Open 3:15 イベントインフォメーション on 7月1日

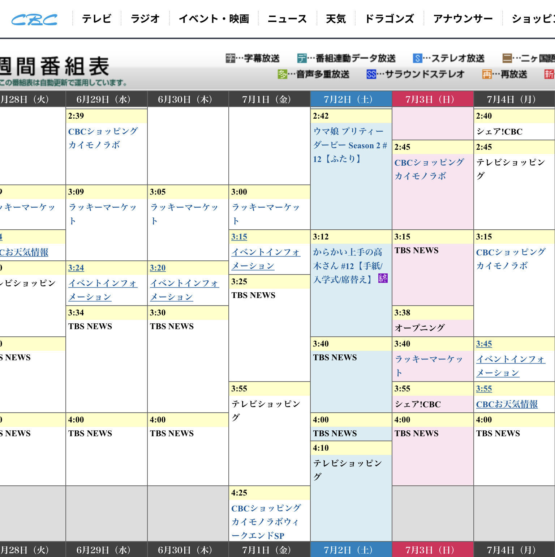266,259
